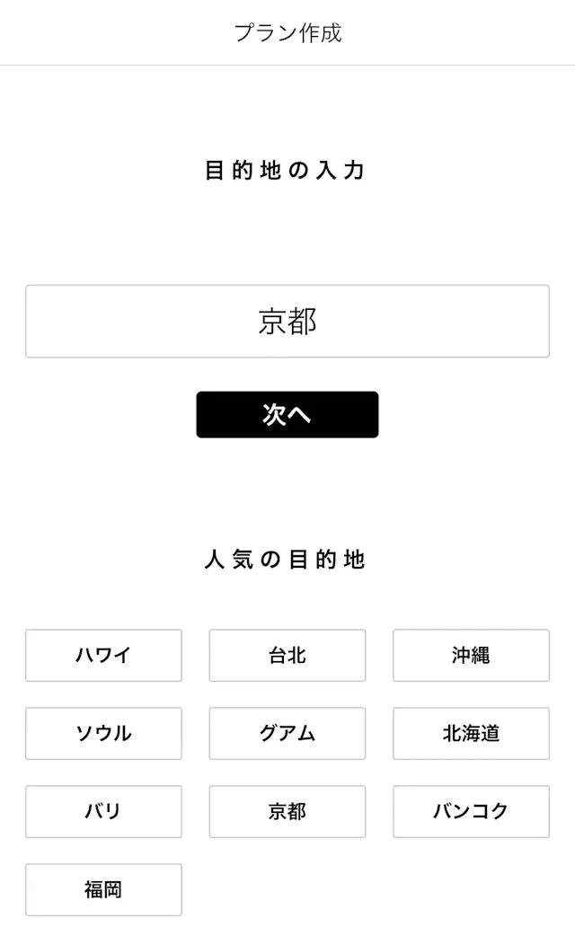Tap 福岡 in the bottom destination row
575x936 pixels.
click(x=103, y=890)
